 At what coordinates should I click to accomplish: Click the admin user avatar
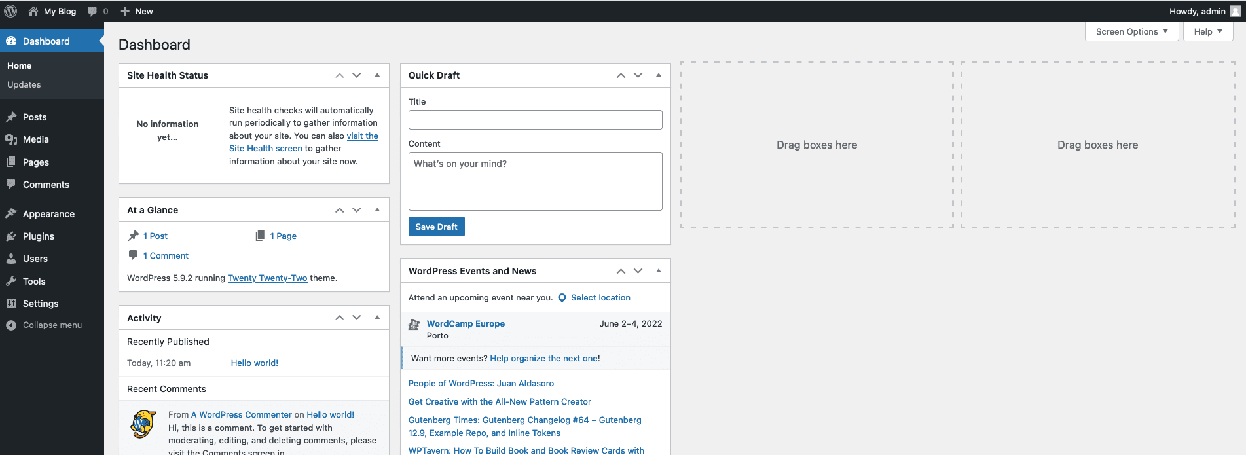point(1235,11)
